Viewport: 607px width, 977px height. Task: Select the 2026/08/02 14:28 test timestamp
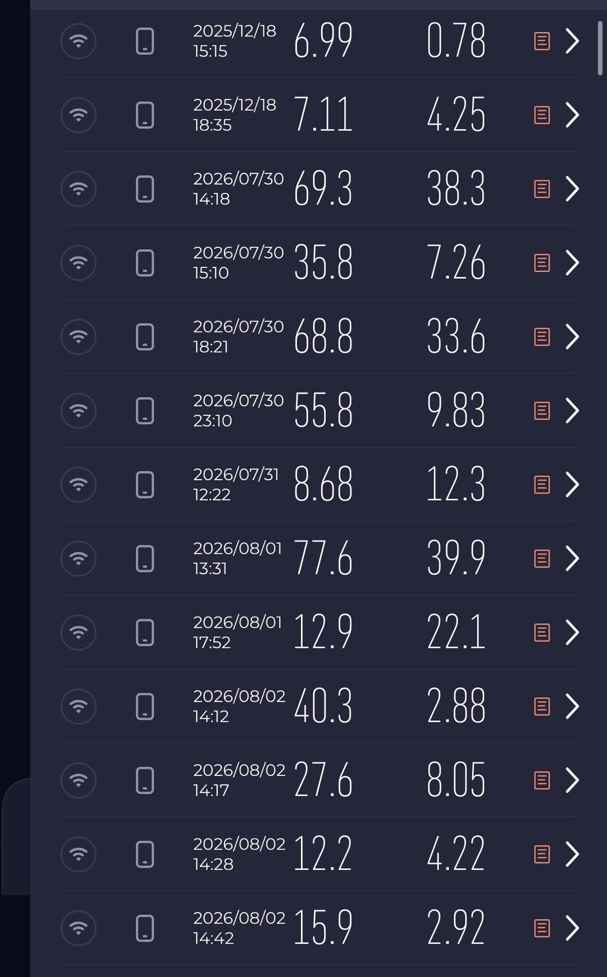[239, 854]
